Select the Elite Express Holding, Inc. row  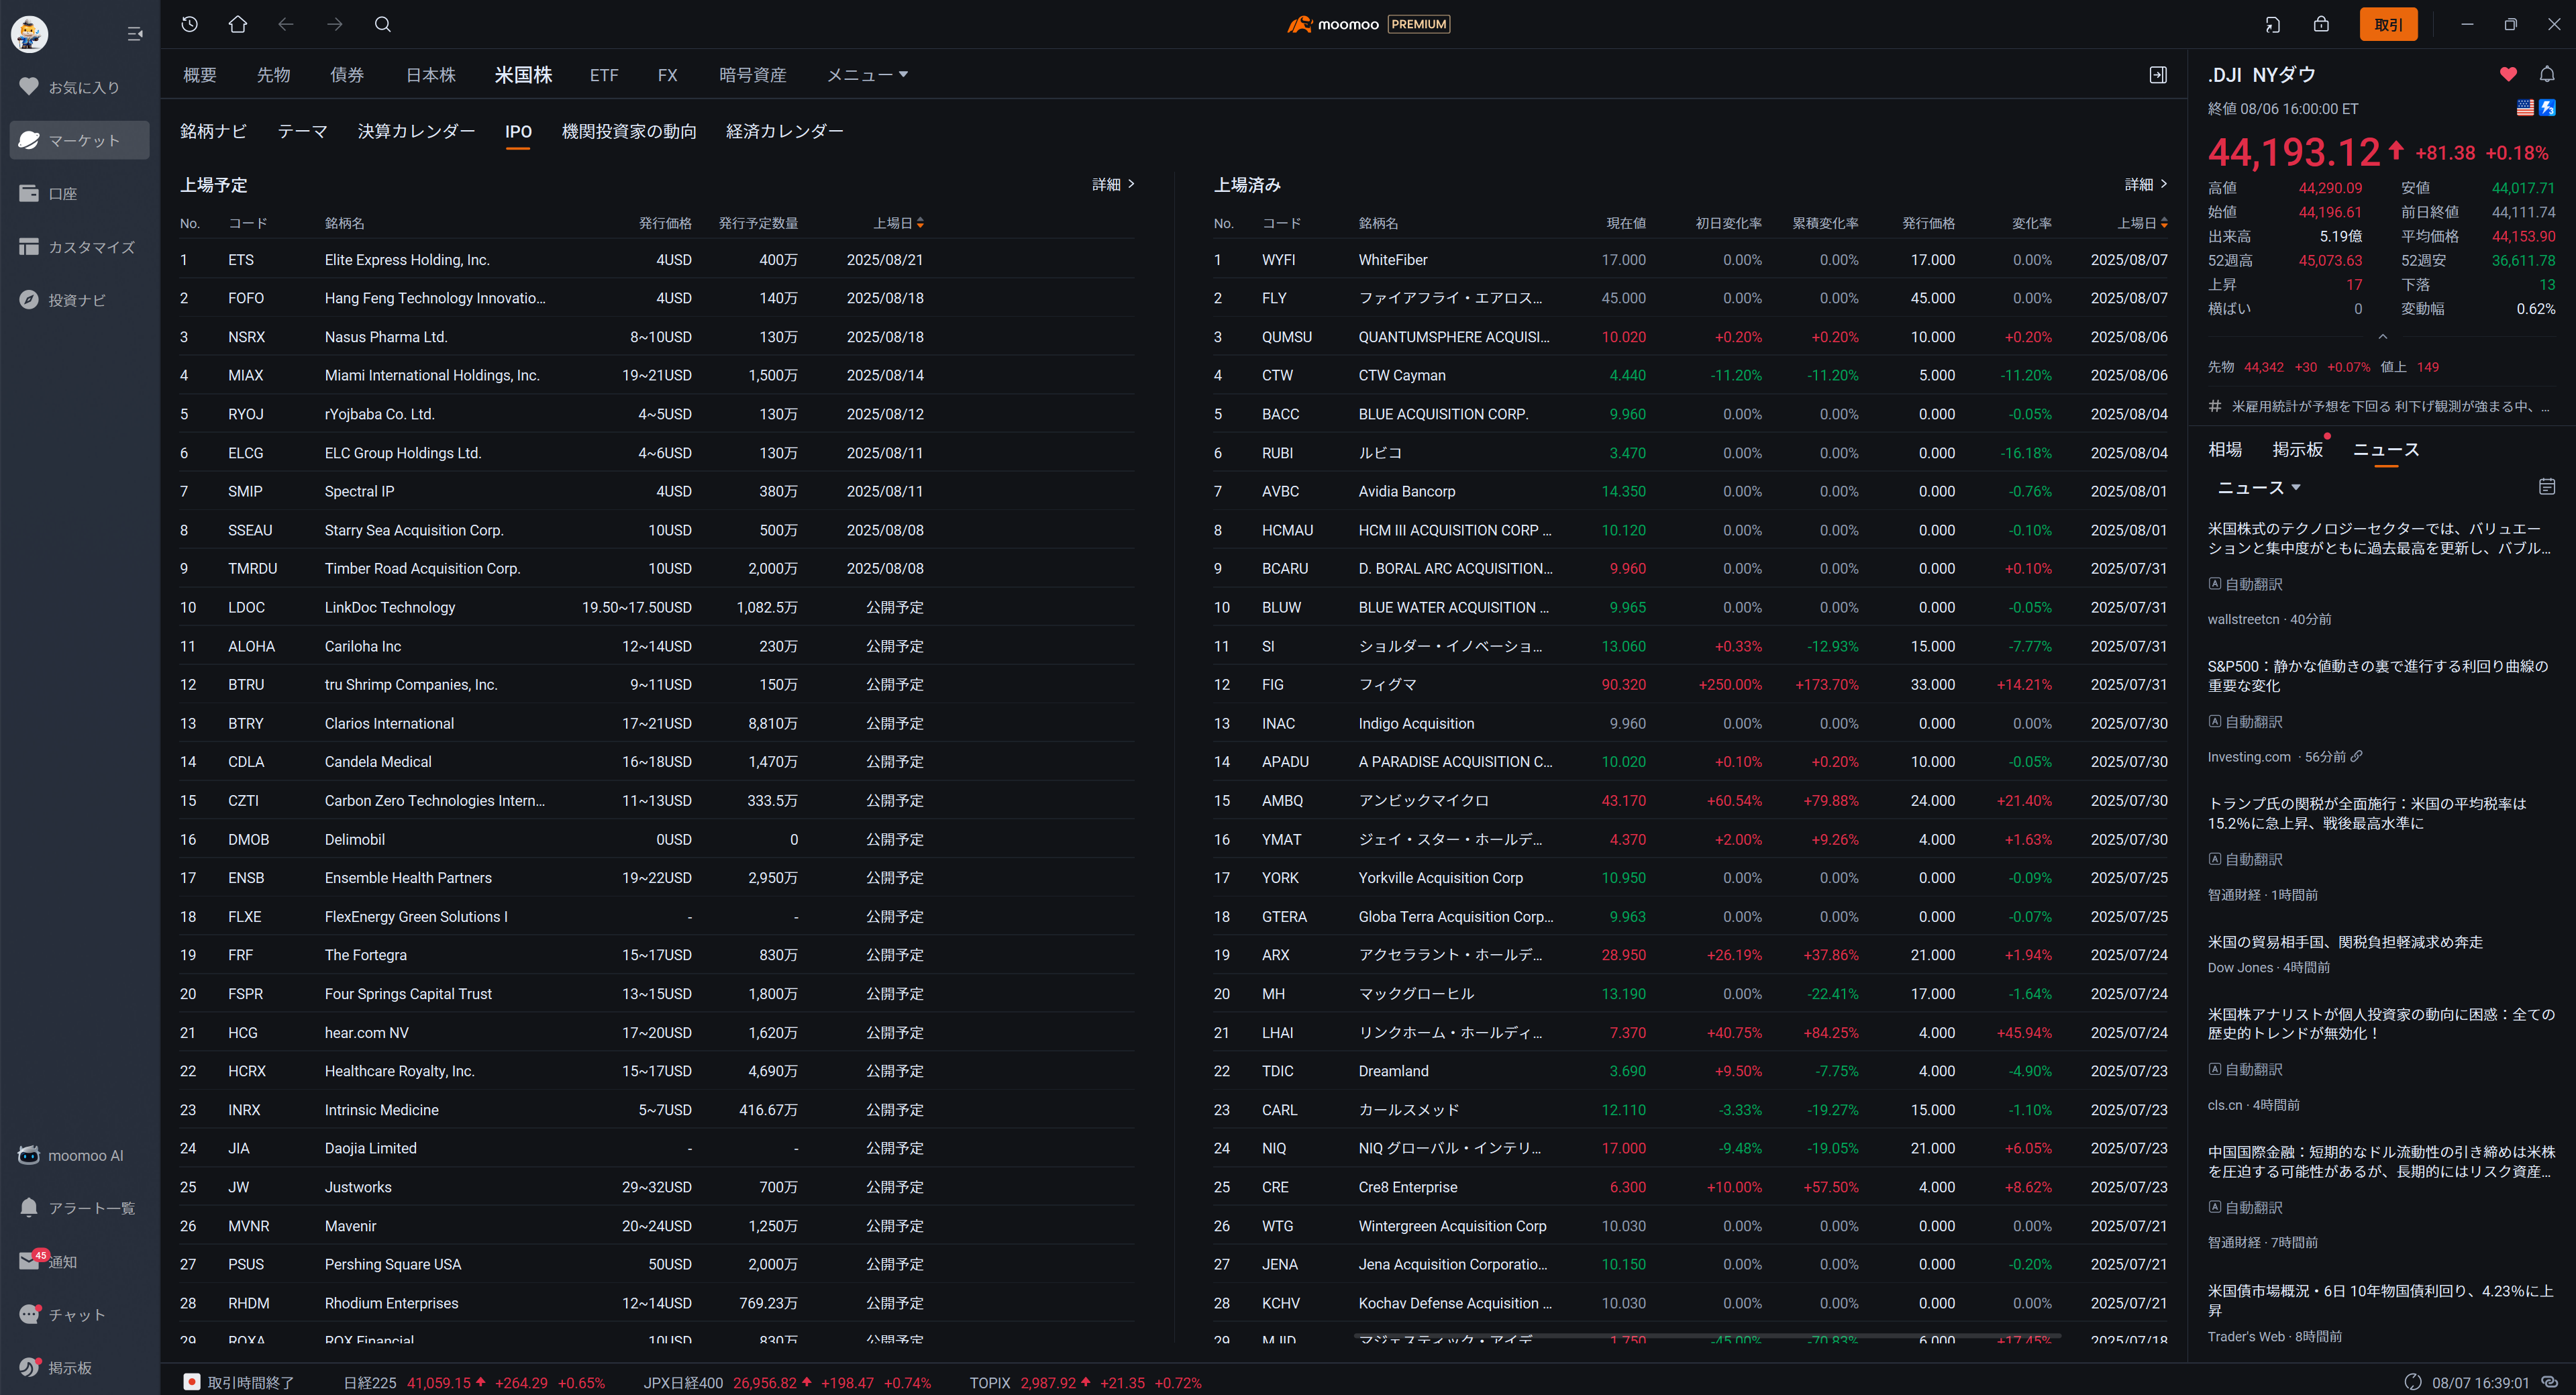[657, 259]
